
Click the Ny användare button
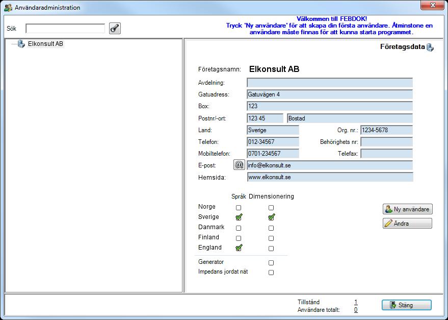tap(407, 209)
